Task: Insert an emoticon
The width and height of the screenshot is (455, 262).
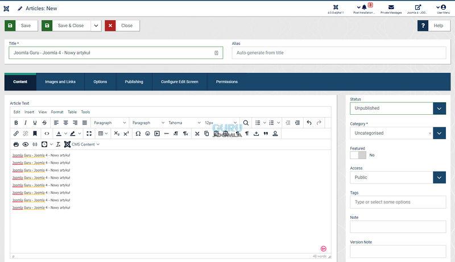Action: tap(147, 134)
